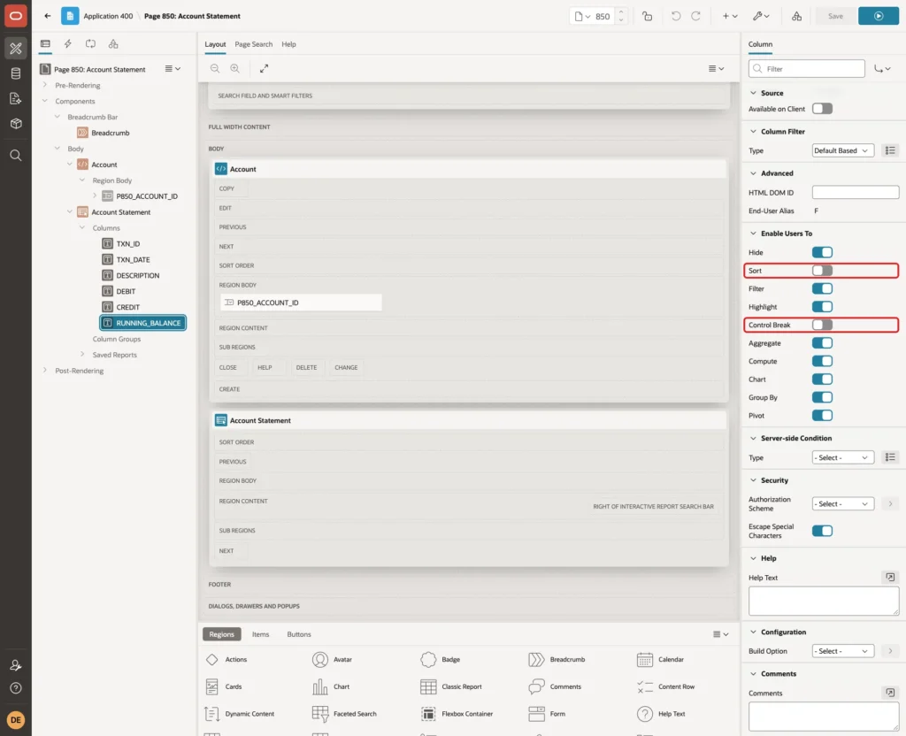The height and width of the screenshot is (736, 906).
Task: Click the property Filter search field
Action: click(807, 69)
